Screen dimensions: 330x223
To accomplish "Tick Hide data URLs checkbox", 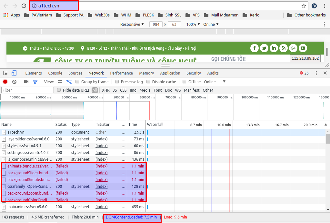I will [x=59, y=90].
